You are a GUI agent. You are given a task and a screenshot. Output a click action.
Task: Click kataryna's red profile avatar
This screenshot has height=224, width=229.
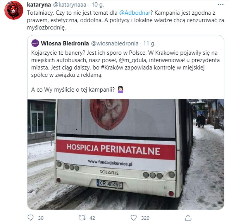pyautogui.click(x=14, y=10)
